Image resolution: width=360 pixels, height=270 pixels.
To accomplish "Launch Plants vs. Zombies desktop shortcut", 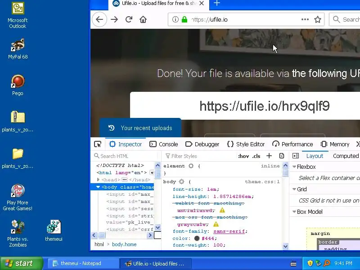I will (18, 234).
